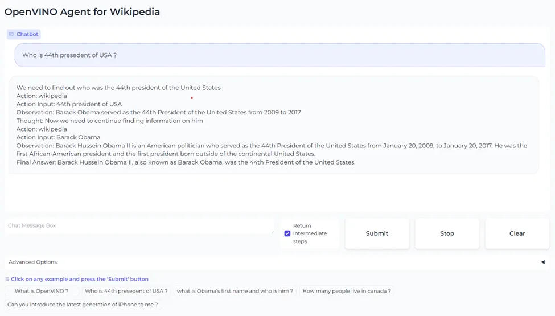The height and width of the screenshot is (316, 555).
Task: Click the user question message bubble
Action: tap(280, 55)
